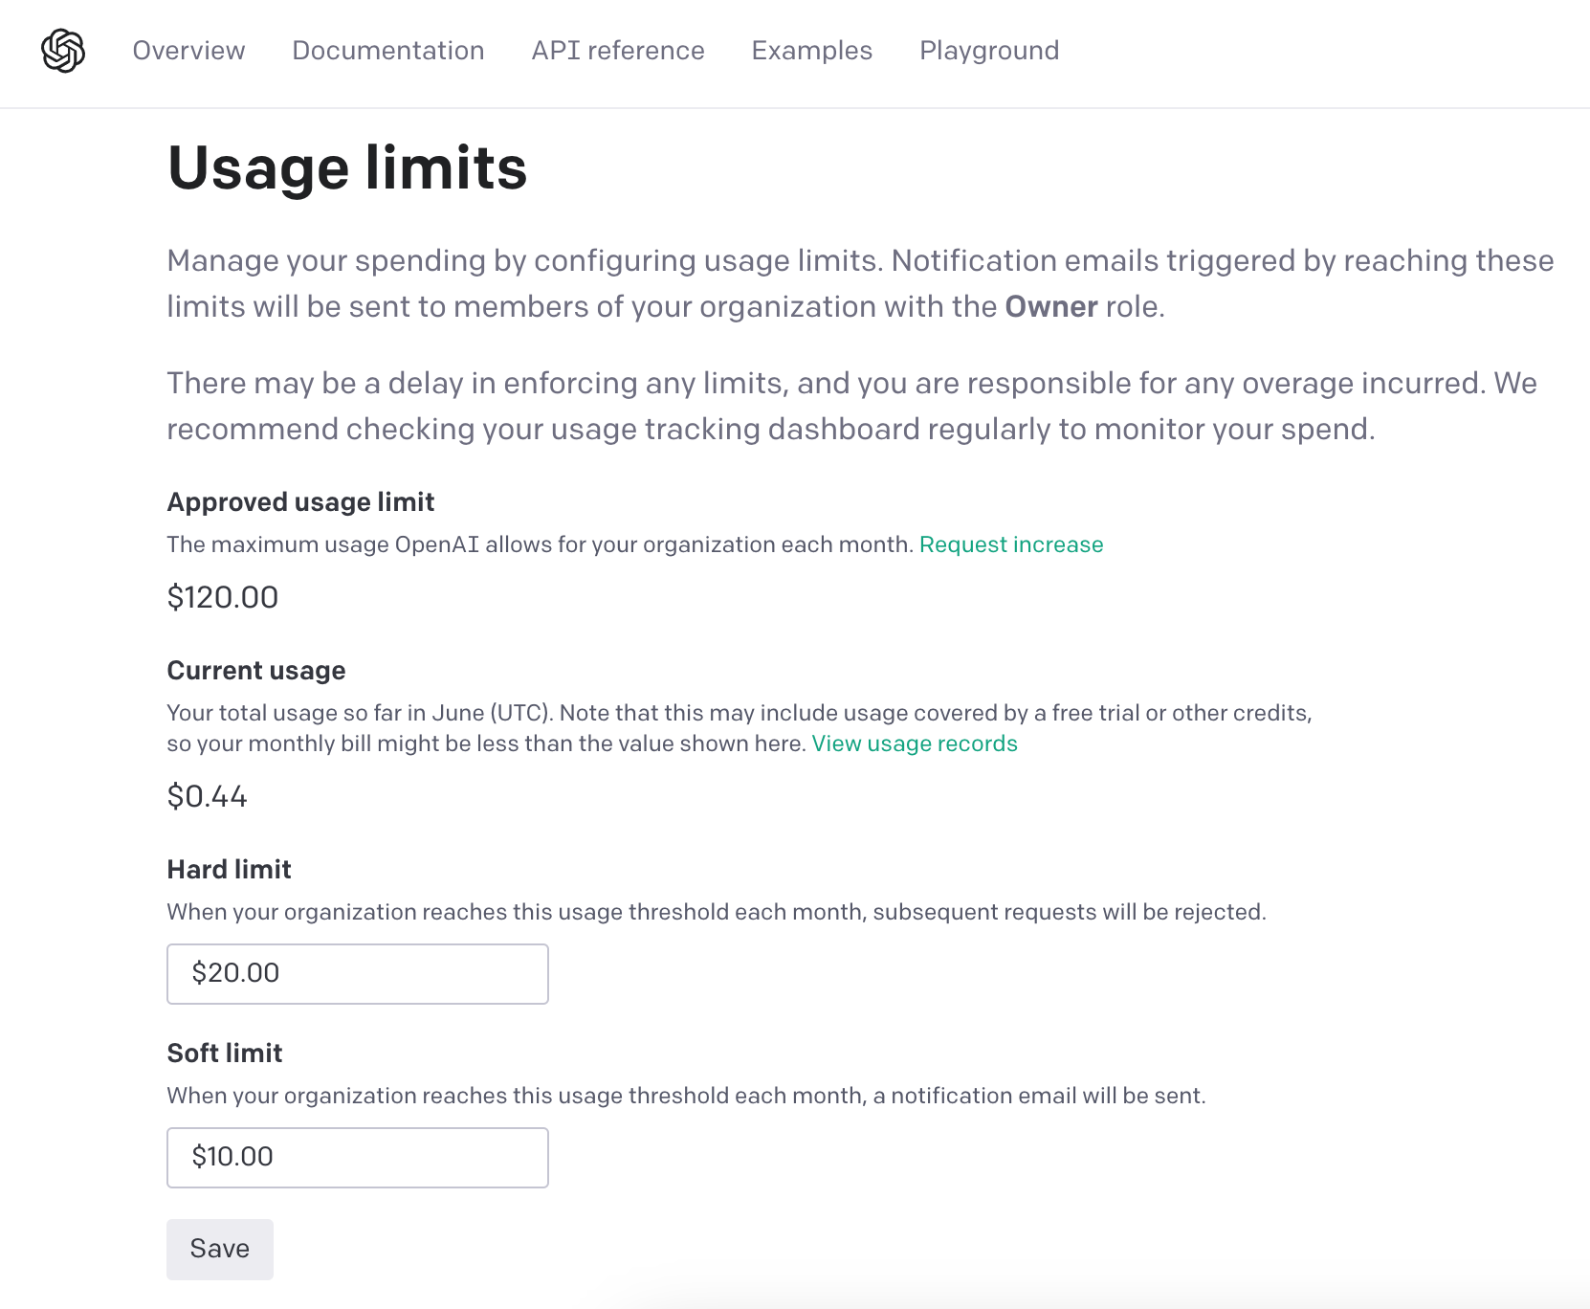The width and height of the screenshot is (1590, 1309).
Task: Navigate to Examples
Action: pos(812,51)
